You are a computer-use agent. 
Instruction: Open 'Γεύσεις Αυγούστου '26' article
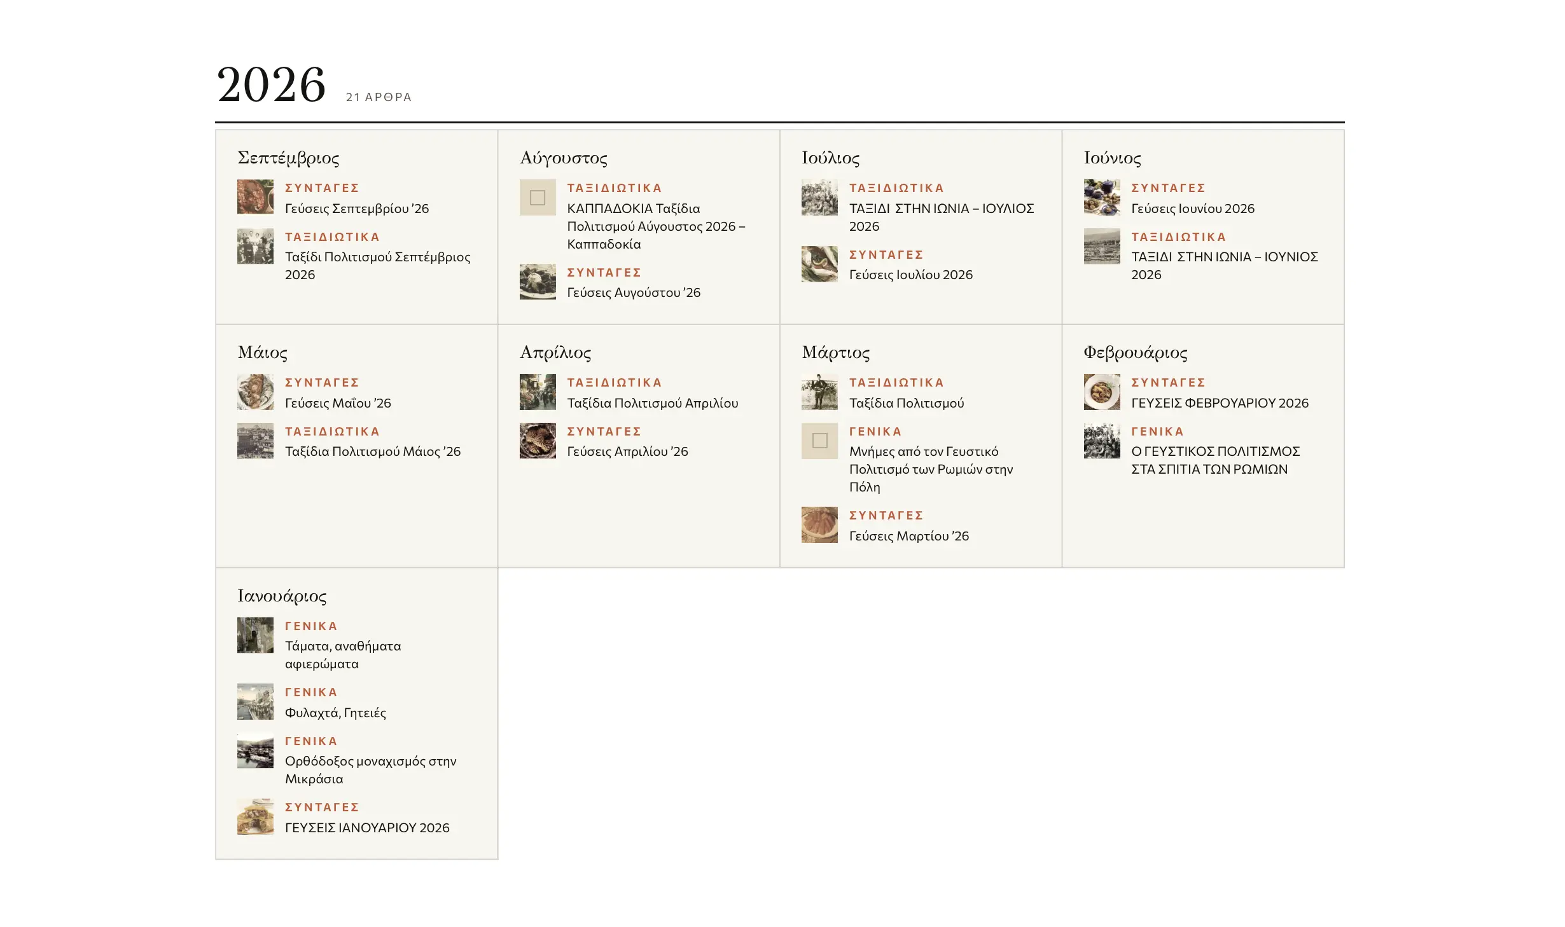(634, 292)
